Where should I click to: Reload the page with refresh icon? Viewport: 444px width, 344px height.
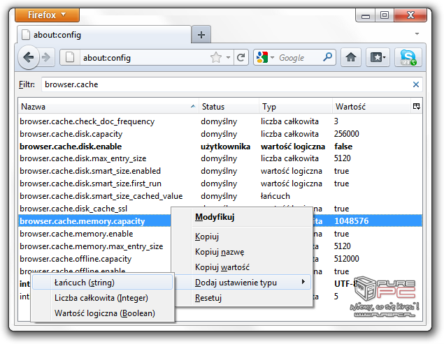[241, 58]
